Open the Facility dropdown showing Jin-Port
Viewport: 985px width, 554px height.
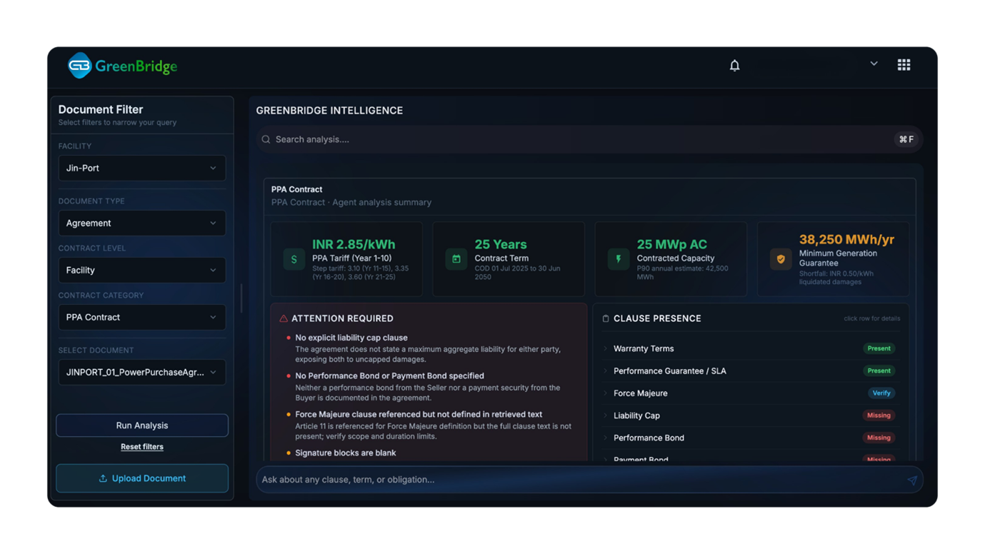pyautogui.click(x=141, y=168)
